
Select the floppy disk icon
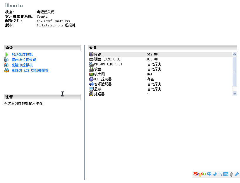91,69
